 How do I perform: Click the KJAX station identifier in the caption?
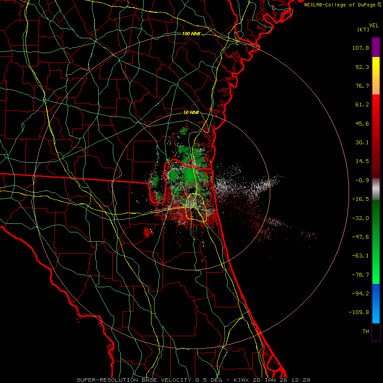242,380
